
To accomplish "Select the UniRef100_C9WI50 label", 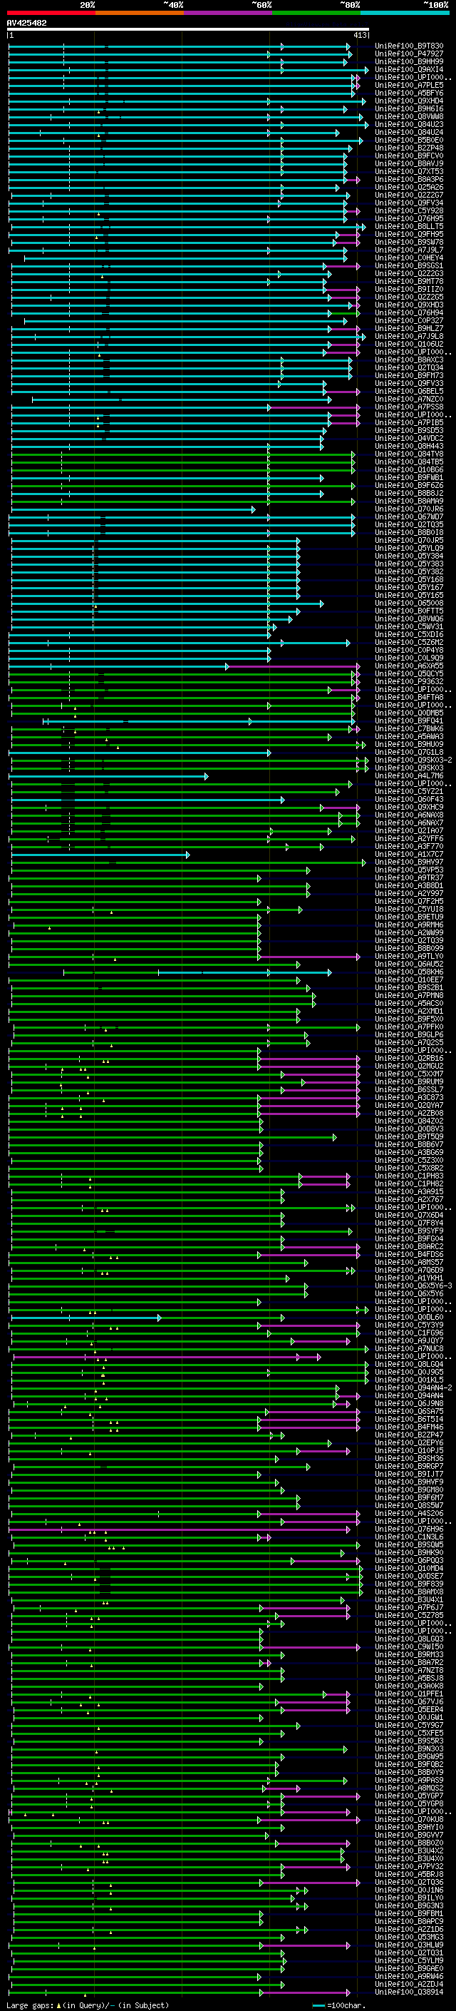I will coord(409,1646).
